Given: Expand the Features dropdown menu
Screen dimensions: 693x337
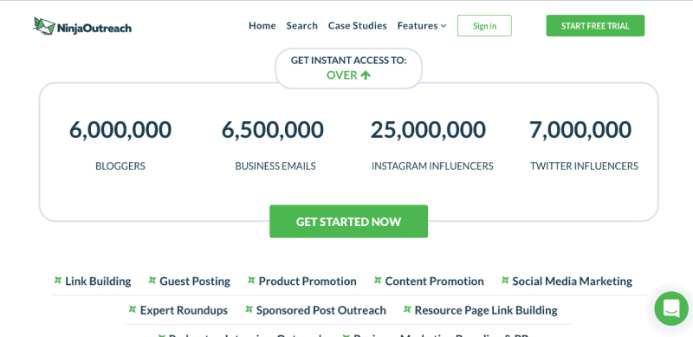Looking at the screenshot, I should (x=422, y=26).
